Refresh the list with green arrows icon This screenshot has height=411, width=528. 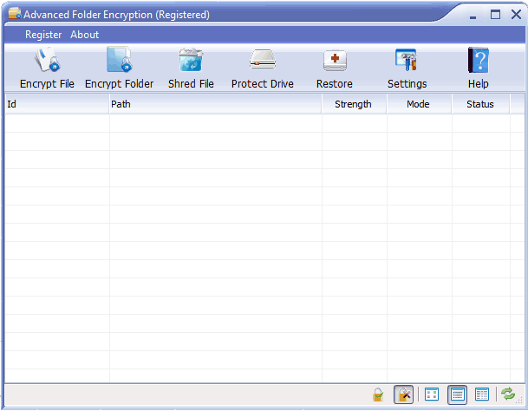click(508, 394)
